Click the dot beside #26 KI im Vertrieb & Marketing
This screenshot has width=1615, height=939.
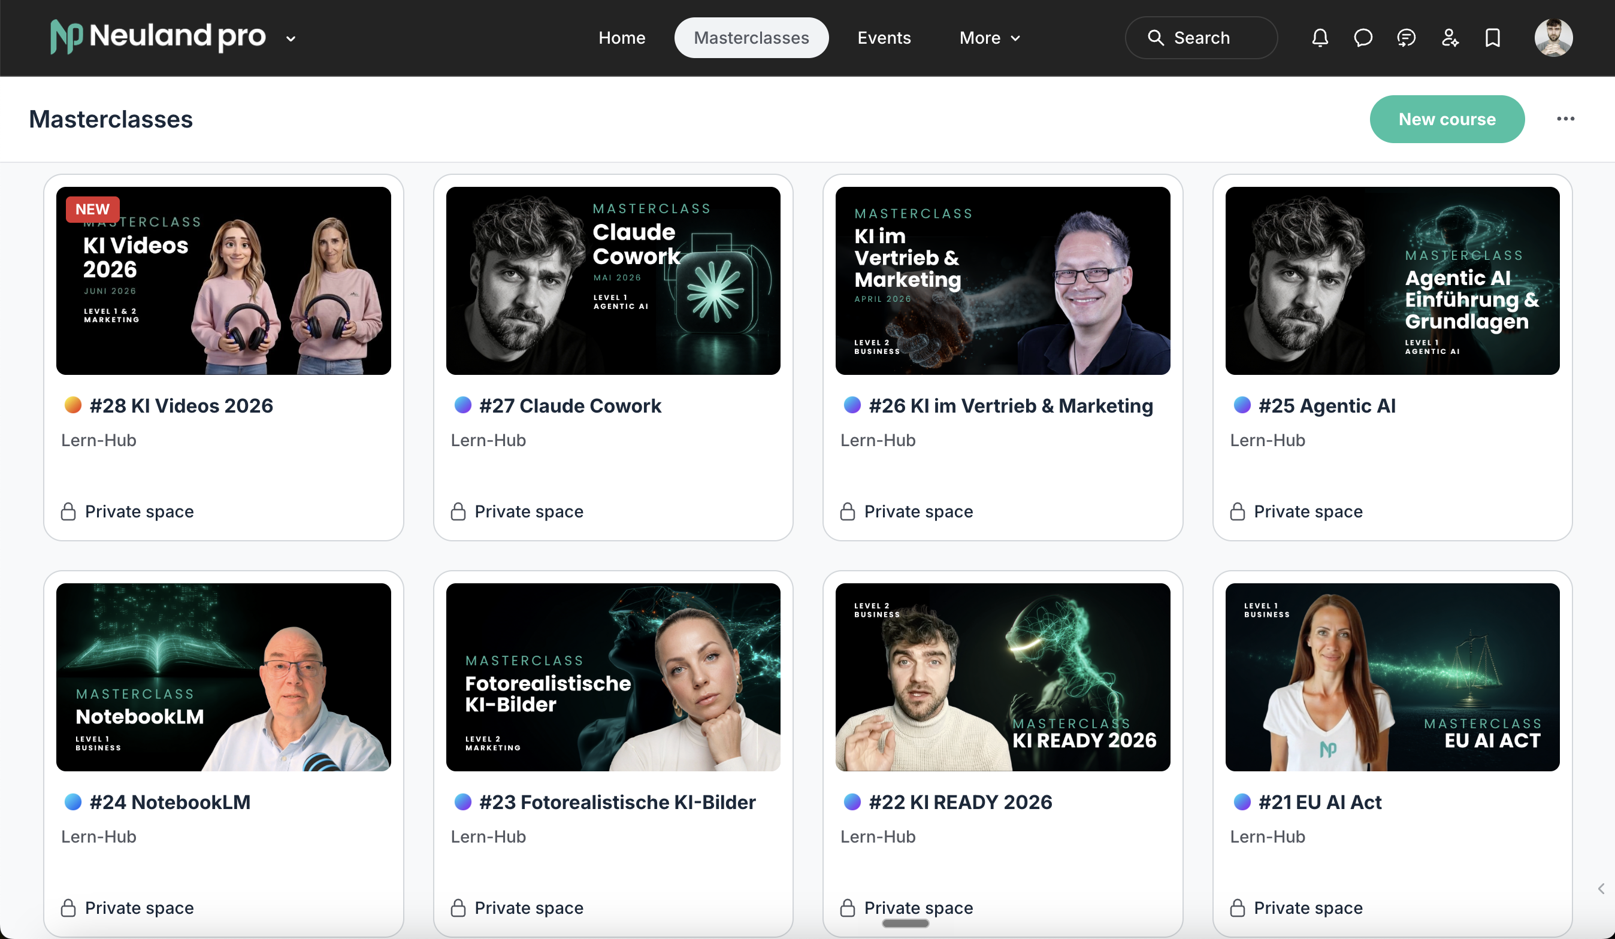(852, 405)
